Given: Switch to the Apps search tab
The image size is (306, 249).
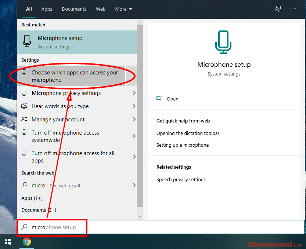Looking at the screenshot, I should [47, 9].
